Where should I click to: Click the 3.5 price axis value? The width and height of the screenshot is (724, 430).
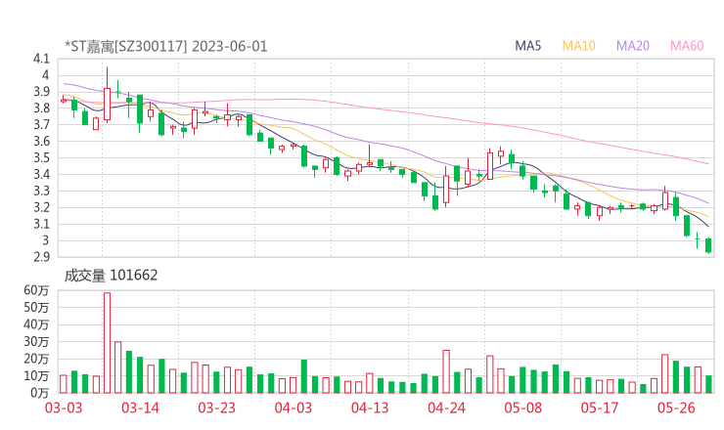[41, 158]
